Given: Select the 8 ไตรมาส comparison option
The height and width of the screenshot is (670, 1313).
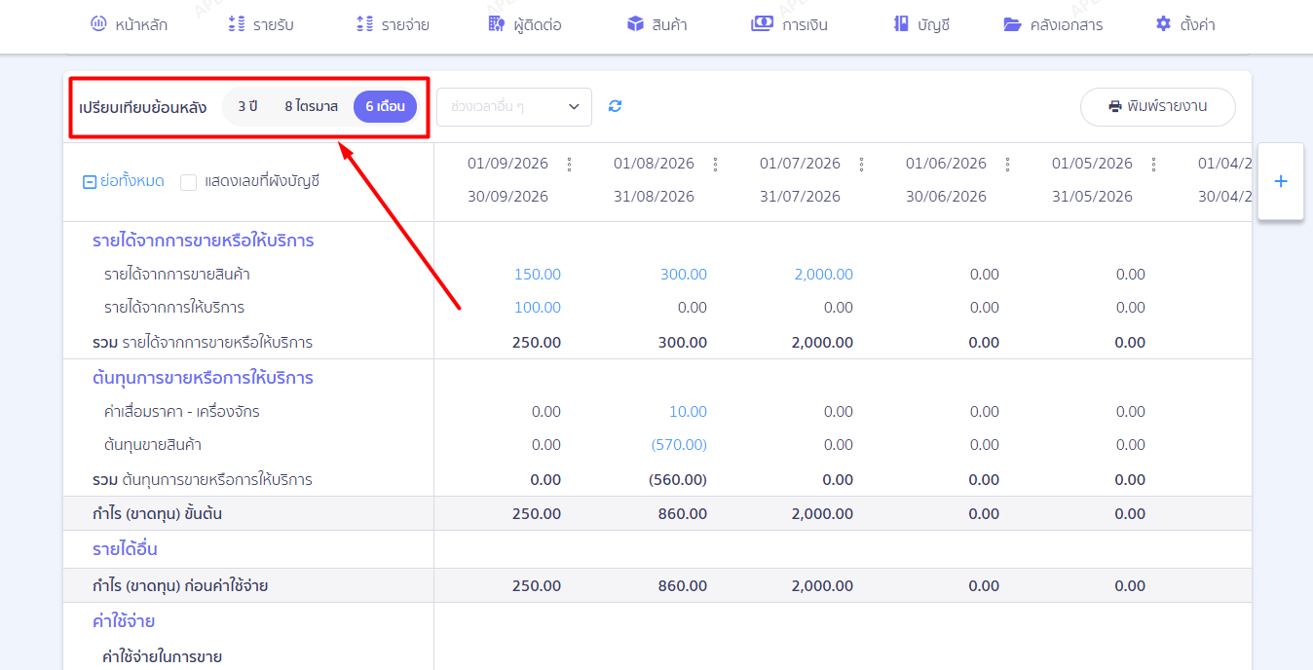Looking at the screenshot, I should (312, 106).
